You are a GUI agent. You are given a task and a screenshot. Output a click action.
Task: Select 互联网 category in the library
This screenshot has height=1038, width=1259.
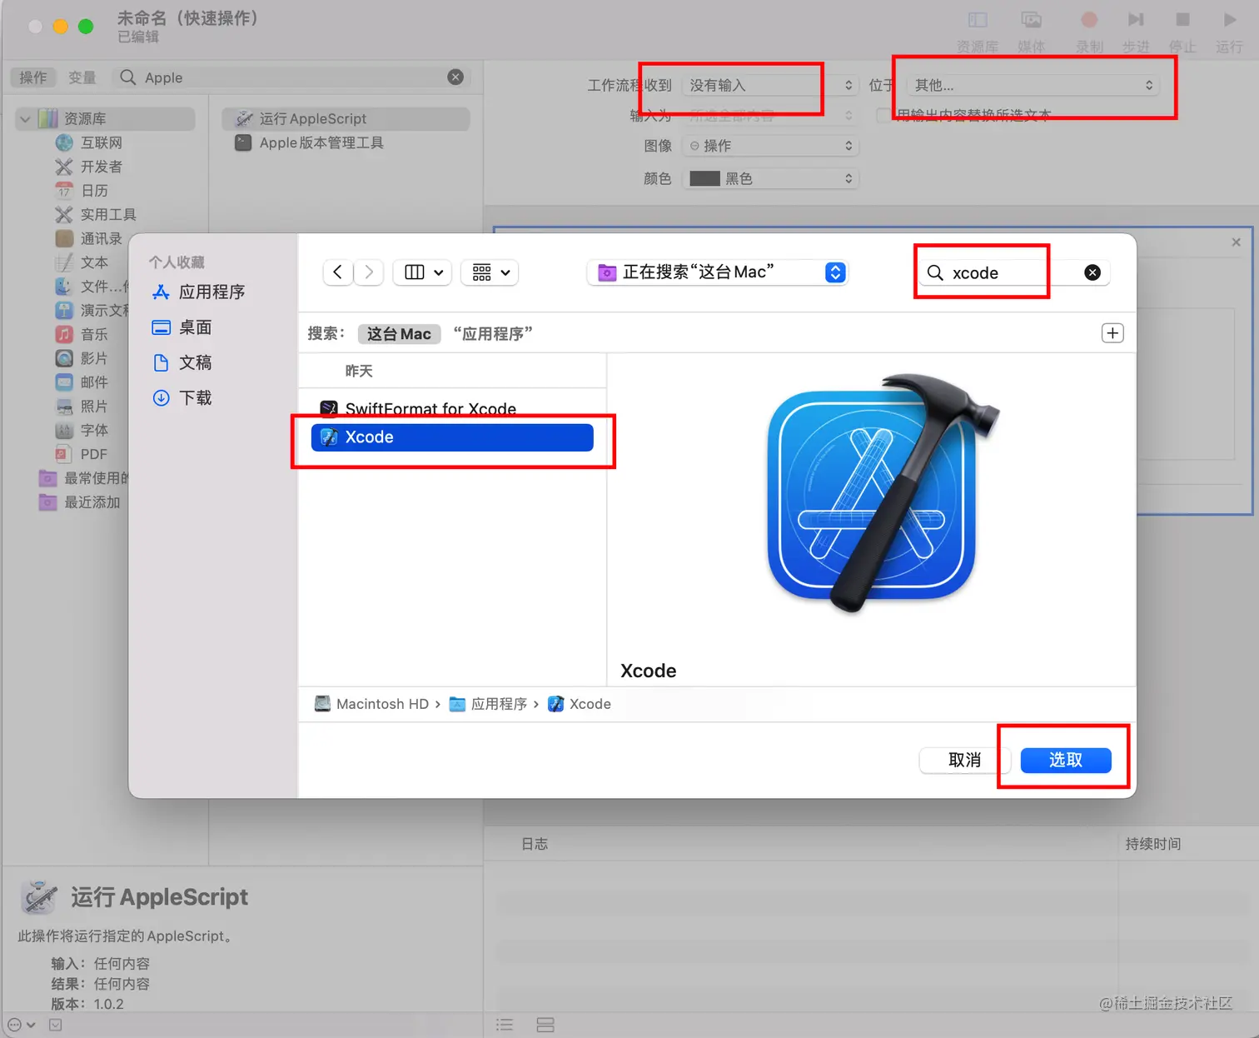[89, 143]
